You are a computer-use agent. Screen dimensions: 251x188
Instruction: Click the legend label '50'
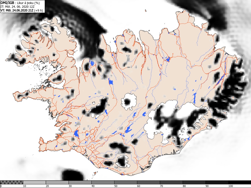[x=116, y=186]
